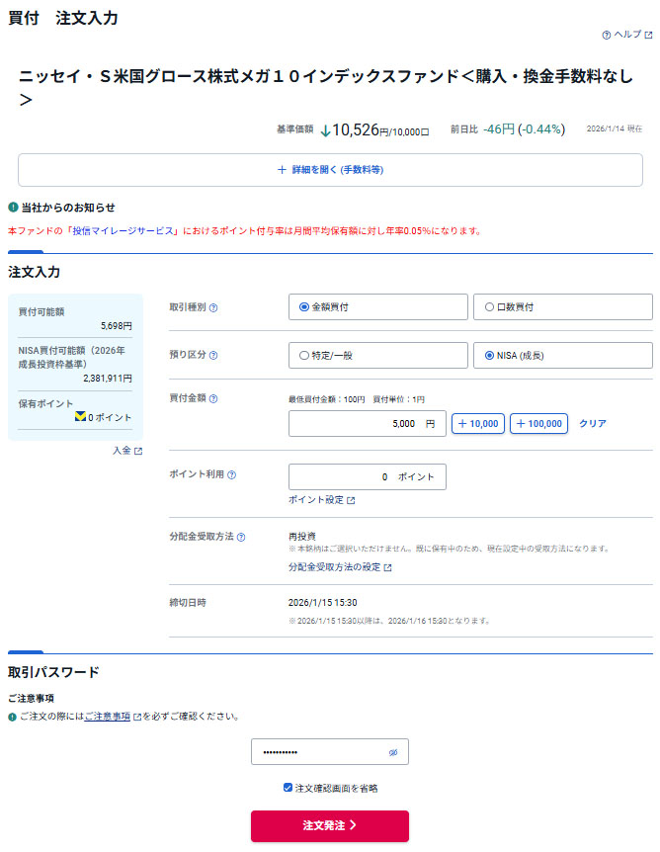Click the help icon next to 取引種別

[213, 307]
